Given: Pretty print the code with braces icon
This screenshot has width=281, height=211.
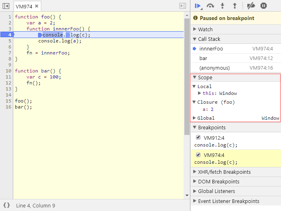Looking at the screenshot, I should tap(6, 205).
